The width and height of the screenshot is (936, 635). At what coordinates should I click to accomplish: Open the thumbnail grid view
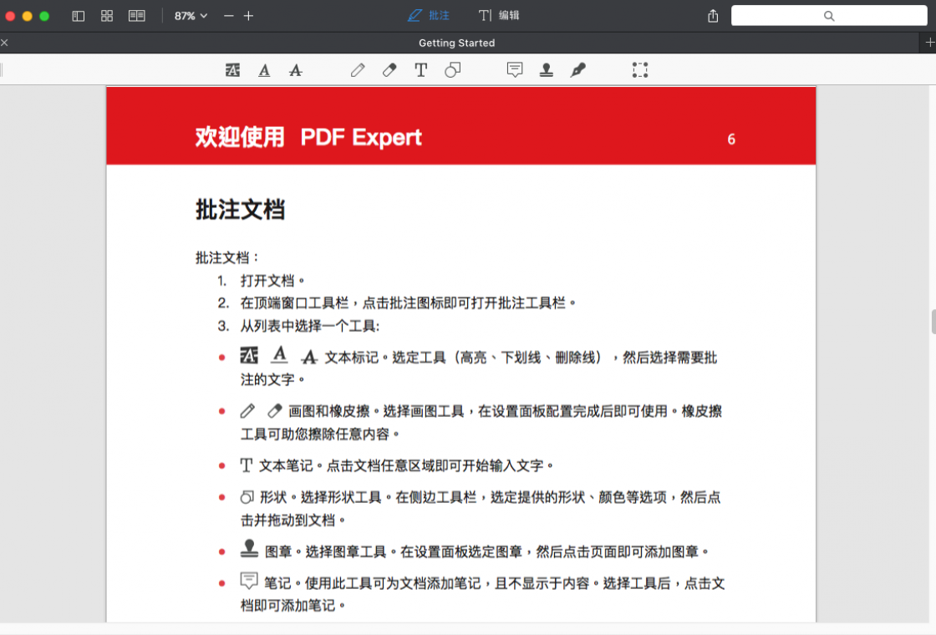(107, 16)
